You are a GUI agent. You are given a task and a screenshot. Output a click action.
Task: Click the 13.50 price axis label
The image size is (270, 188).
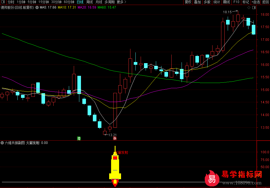[x=265, y=128]
